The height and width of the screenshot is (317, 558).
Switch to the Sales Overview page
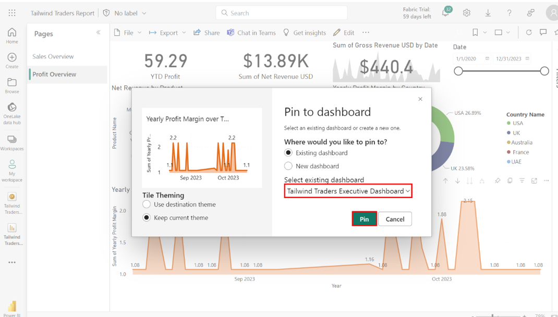53,56
